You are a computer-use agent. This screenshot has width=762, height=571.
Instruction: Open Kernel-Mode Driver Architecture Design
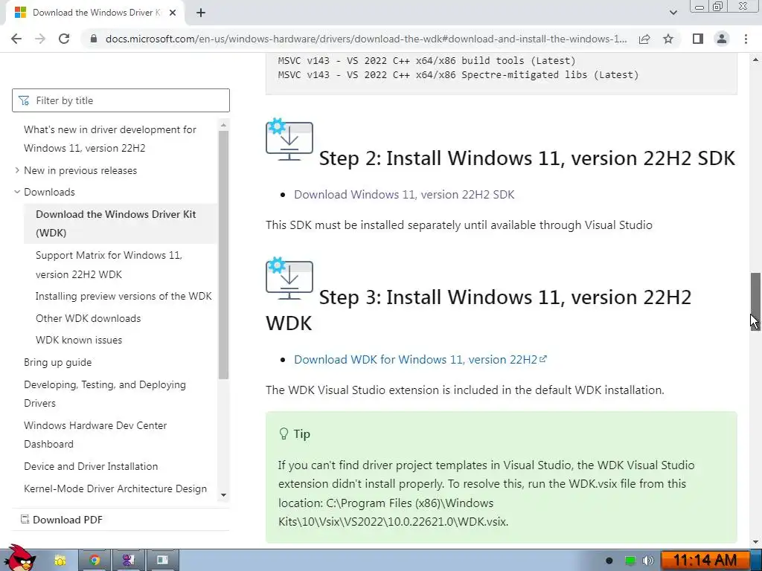click(115, 488)
